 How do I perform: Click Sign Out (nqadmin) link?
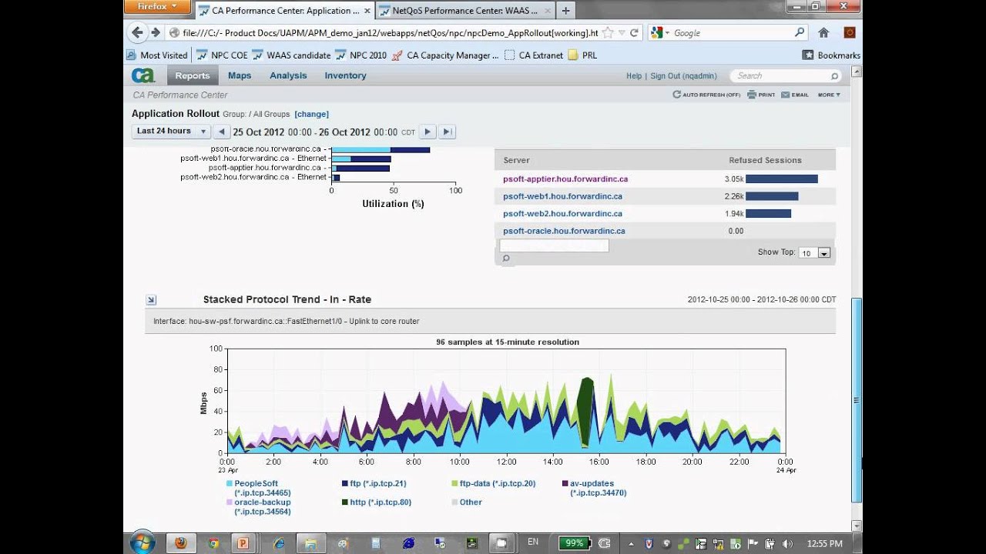click(x=683, y=76)
